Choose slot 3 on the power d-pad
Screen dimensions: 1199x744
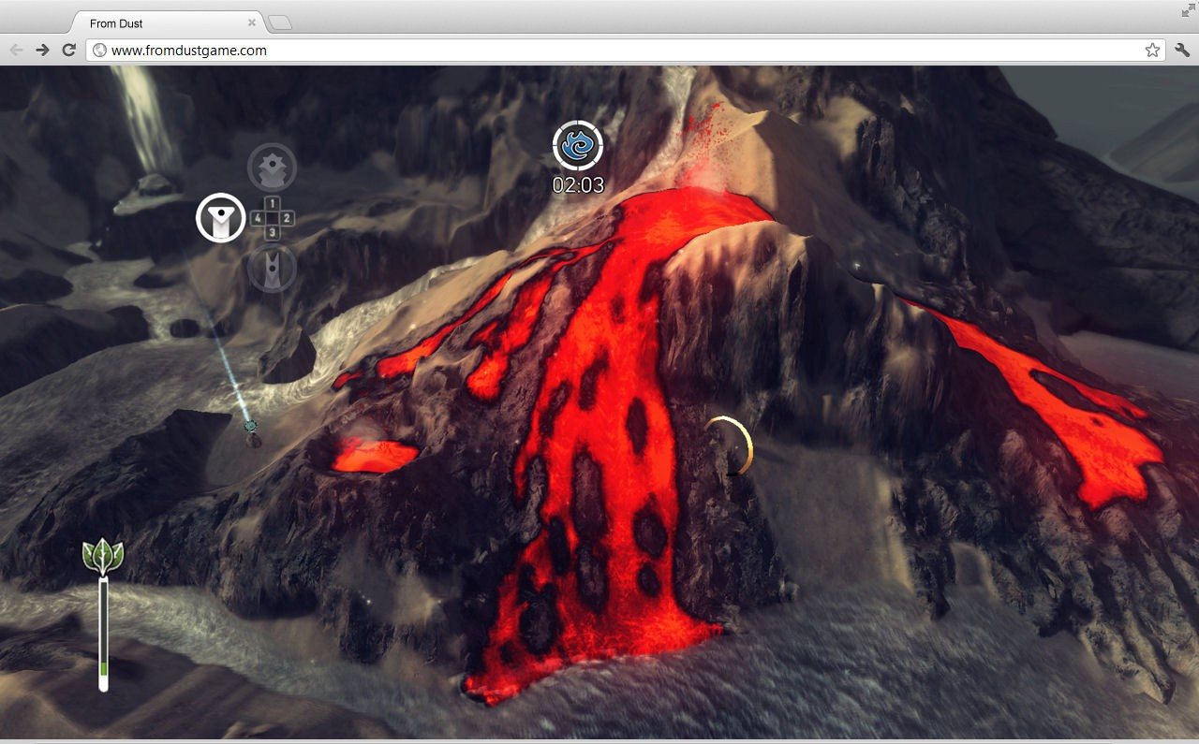[x=272, y=232]
